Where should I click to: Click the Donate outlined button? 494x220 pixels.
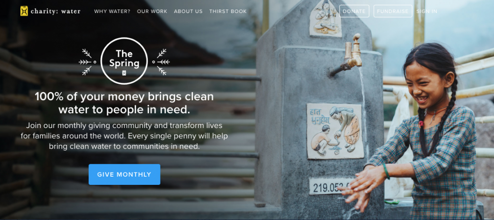point(354,12)
